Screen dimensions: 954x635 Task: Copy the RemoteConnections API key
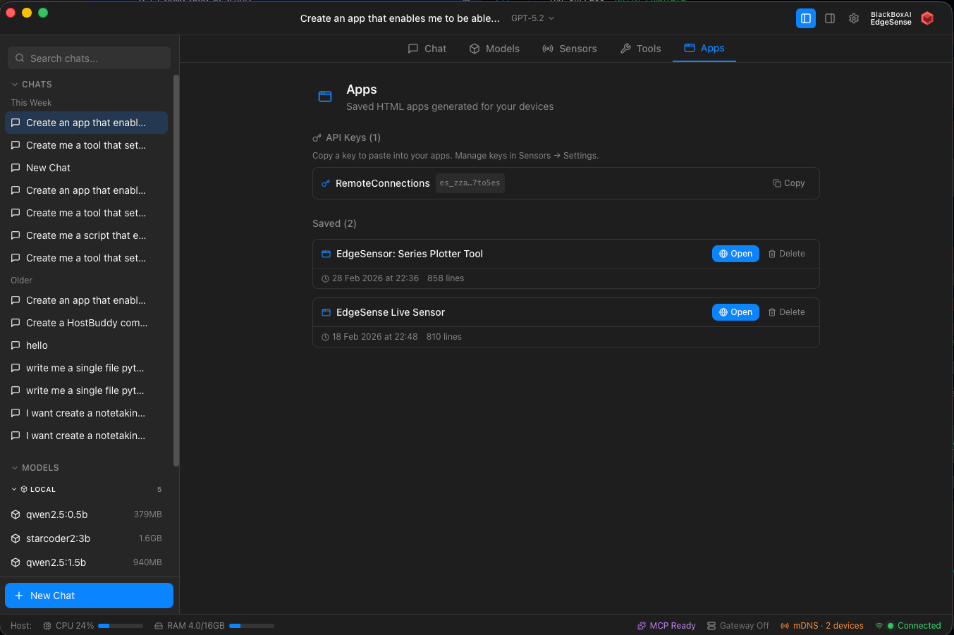788,183
